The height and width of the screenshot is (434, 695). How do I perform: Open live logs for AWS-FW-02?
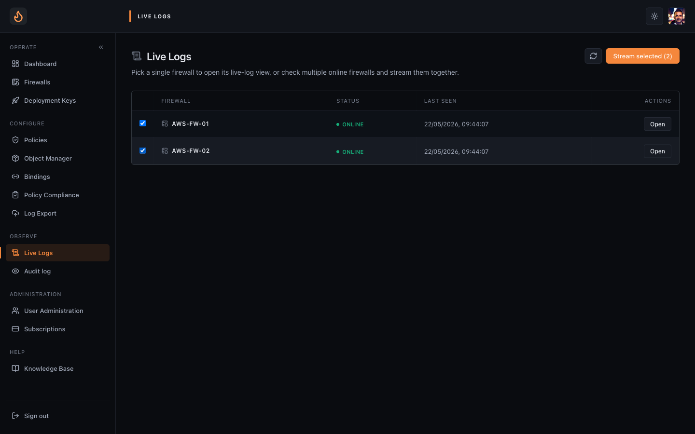coord(657,151)
